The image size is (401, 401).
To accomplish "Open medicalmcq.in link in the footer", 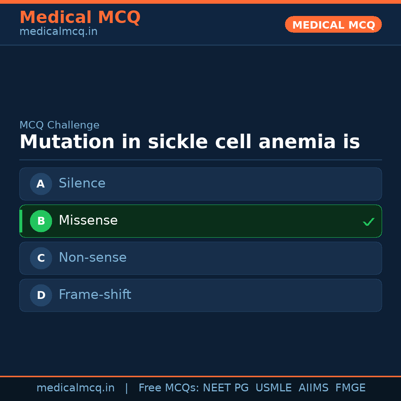I will pos(76,388).
